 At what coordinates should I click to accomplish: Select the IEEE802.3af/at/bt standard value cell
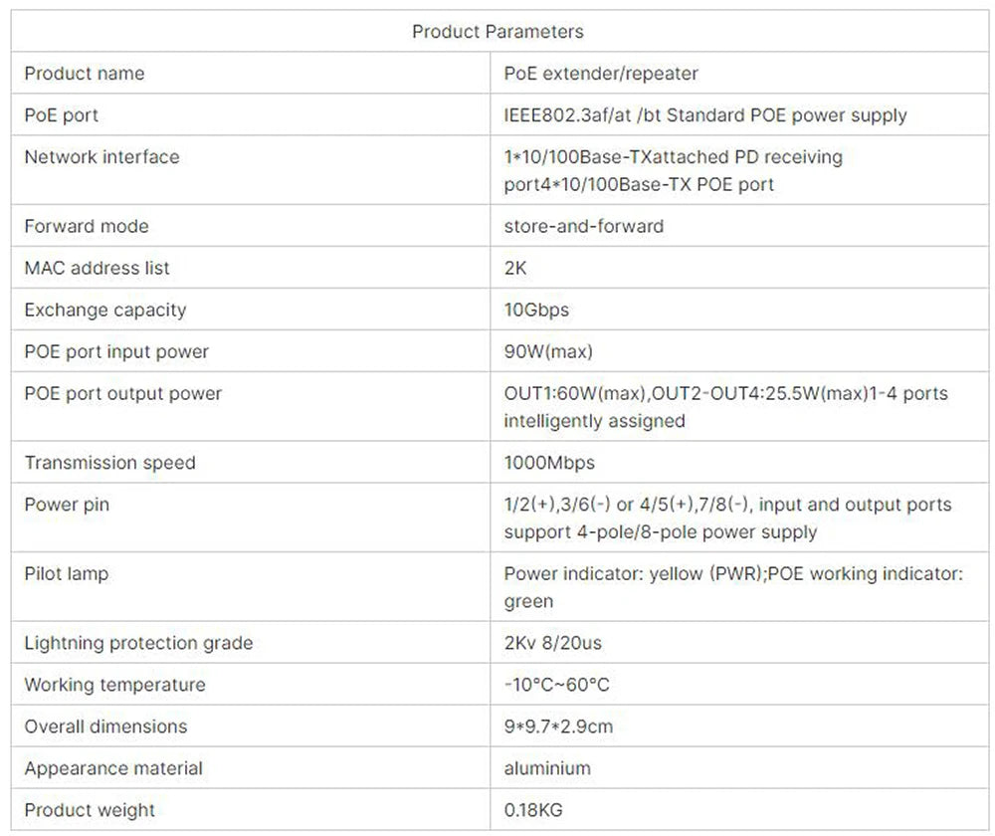click(705, 115)
